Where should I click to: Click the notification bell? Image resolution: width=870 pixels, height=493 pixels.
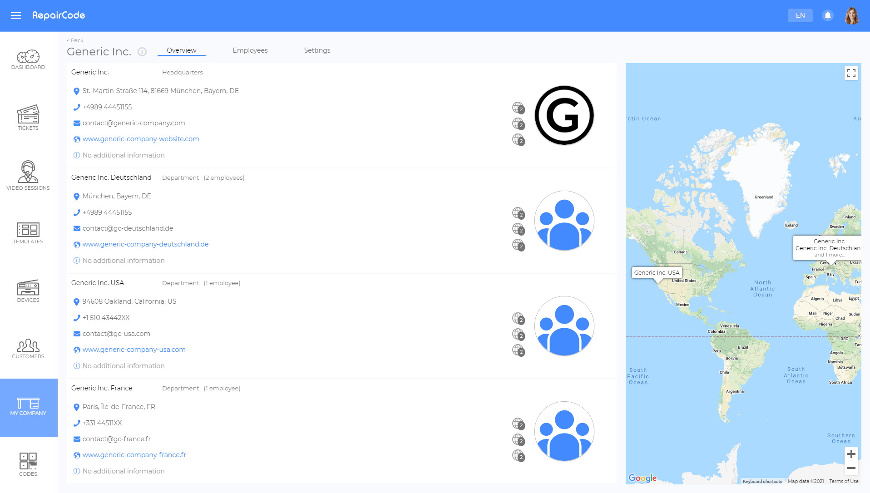coord(828,15)
